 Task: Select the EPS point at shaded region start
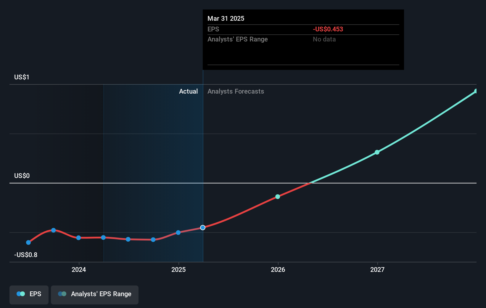click(x=103, y=238)
